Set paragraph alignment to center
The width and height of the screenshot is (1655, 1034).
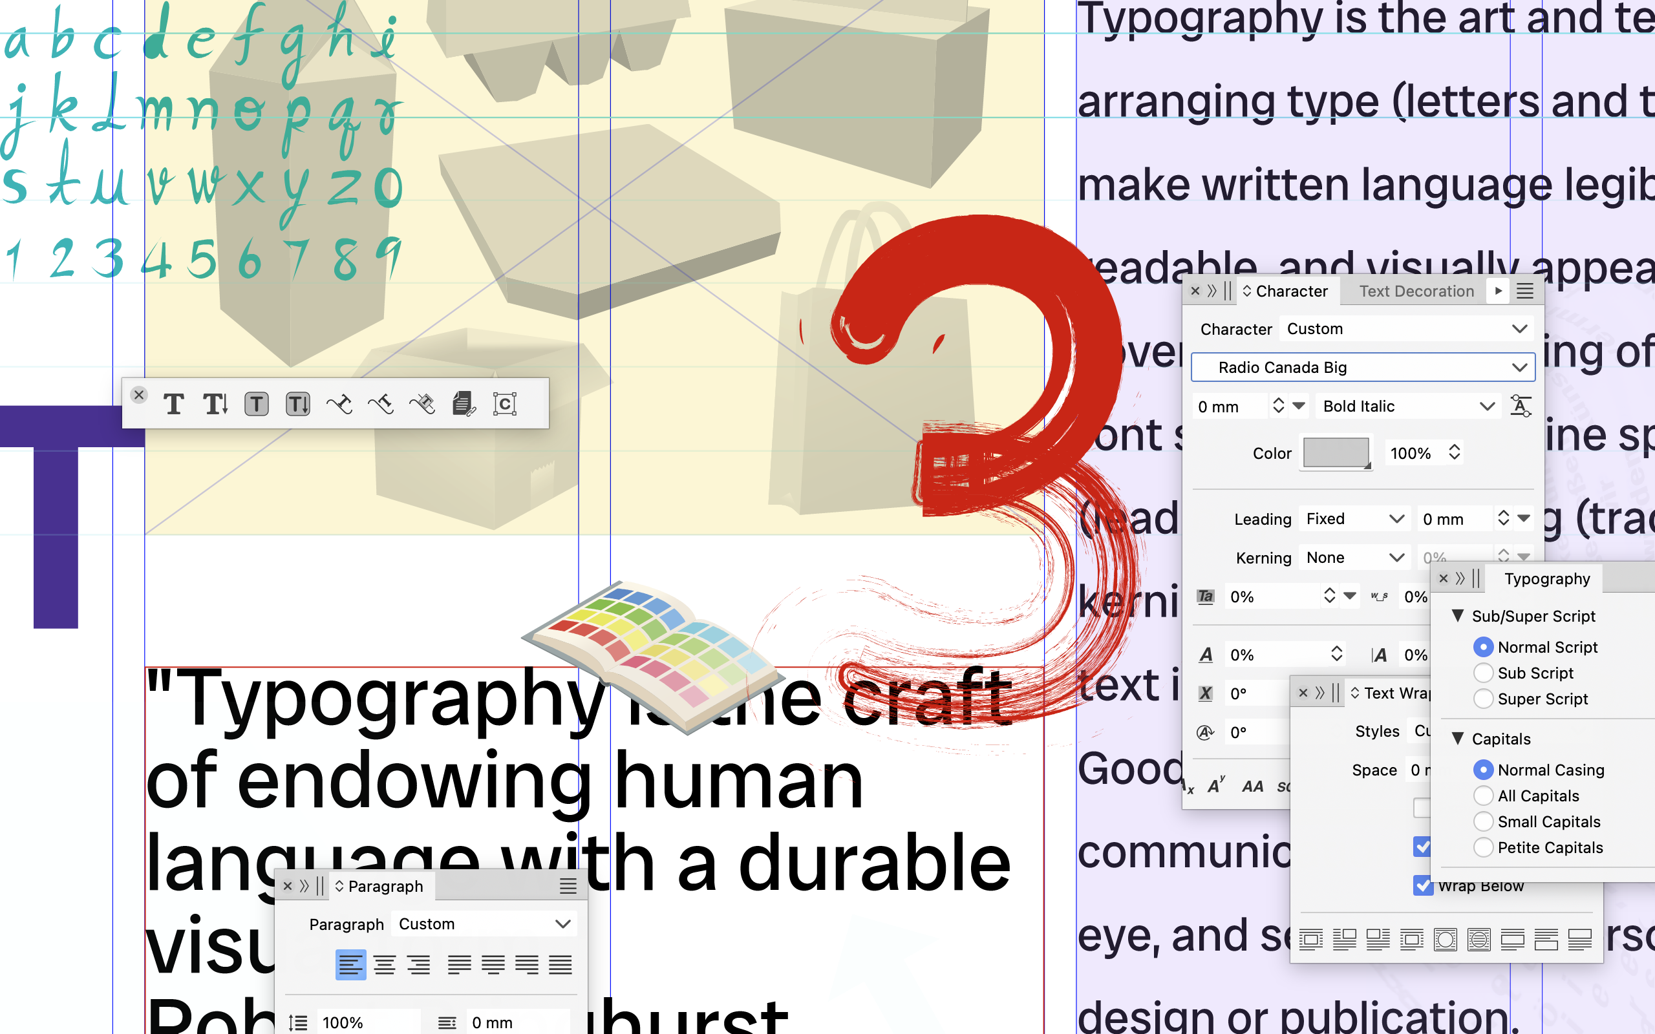385,965
